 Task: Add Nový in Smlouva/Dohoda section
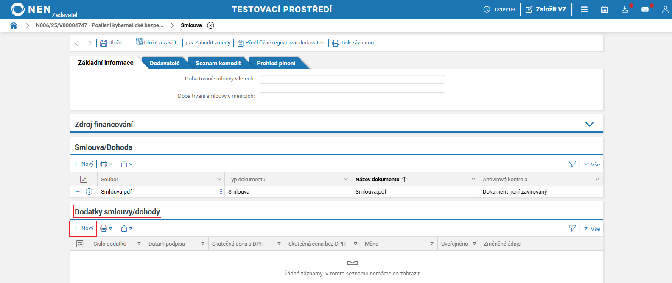[84, 164]
